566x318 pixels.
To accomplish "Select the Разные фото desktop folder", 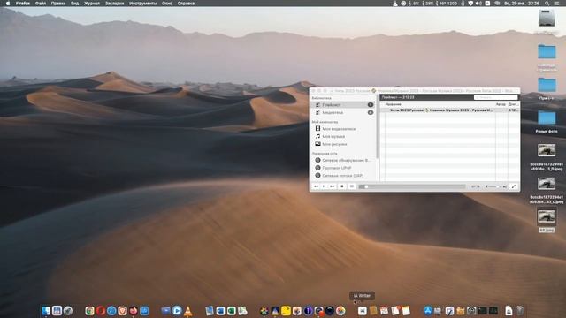I will coord(547,118).
